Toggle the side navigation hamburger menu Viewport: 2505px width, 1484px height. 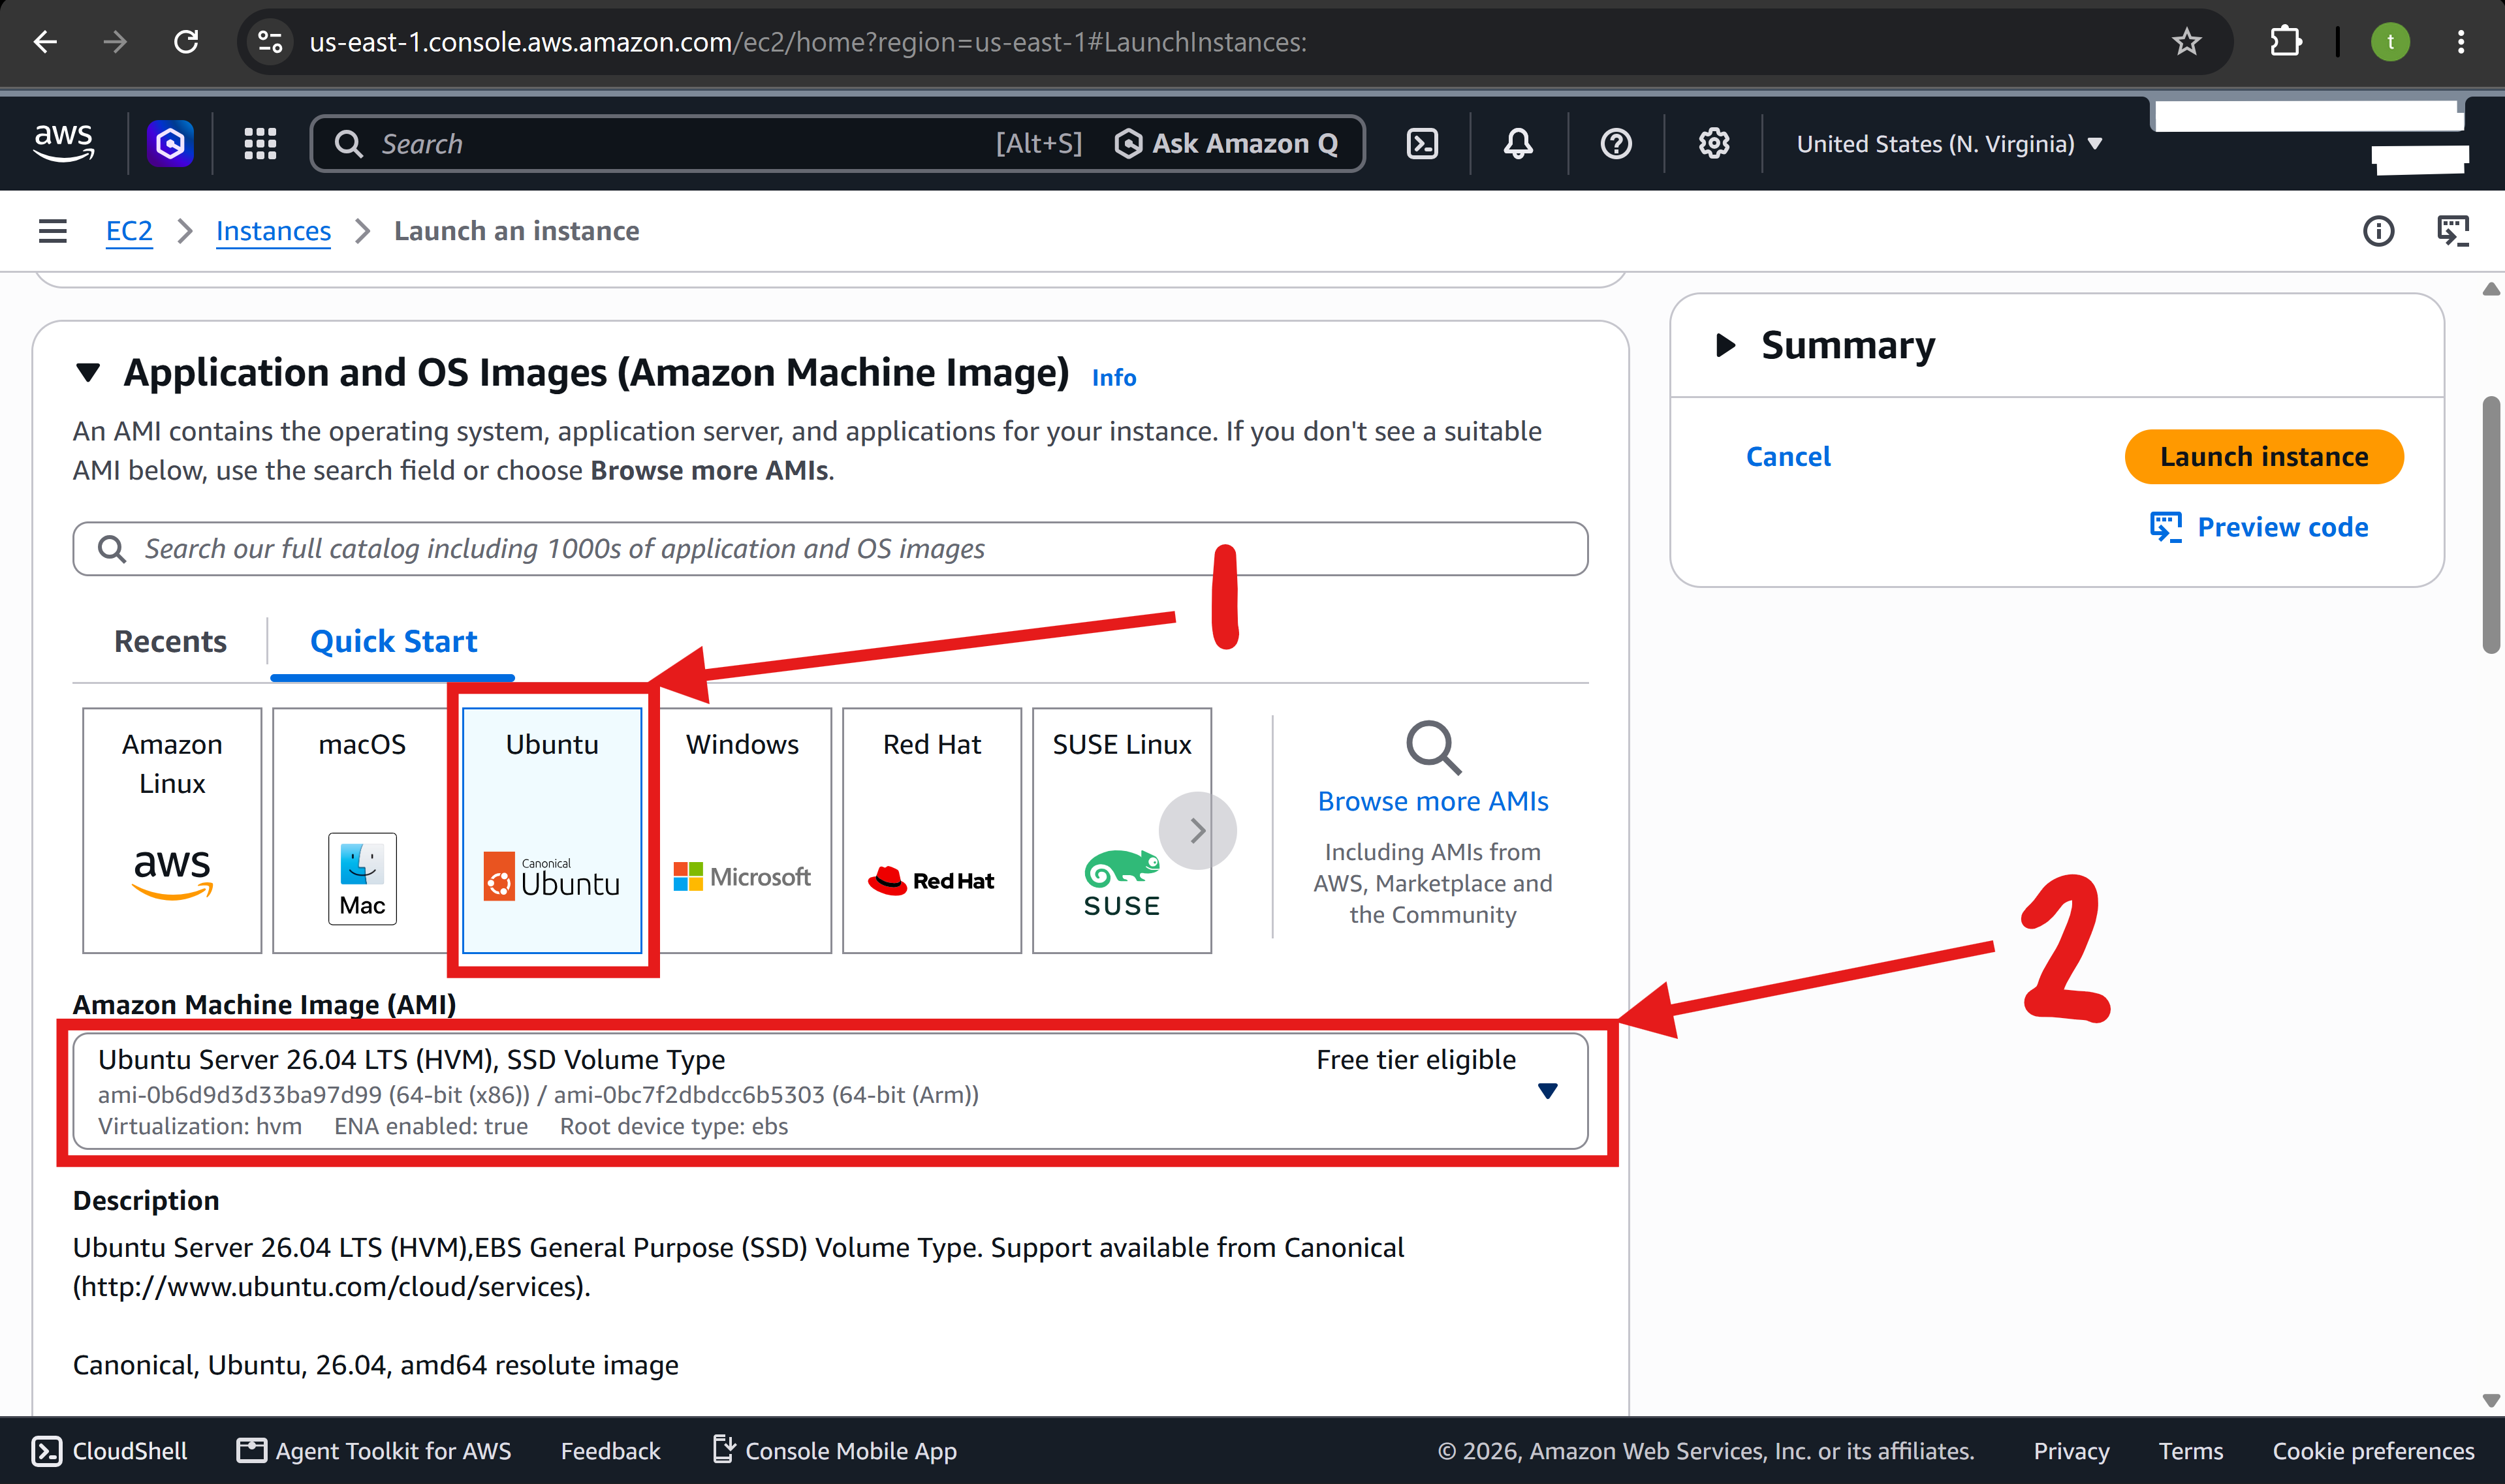pos(52,231)
